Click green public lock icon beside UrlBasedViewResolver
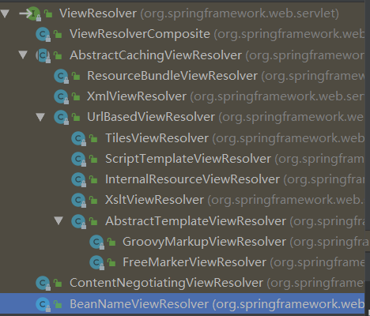 coord(76,117)
